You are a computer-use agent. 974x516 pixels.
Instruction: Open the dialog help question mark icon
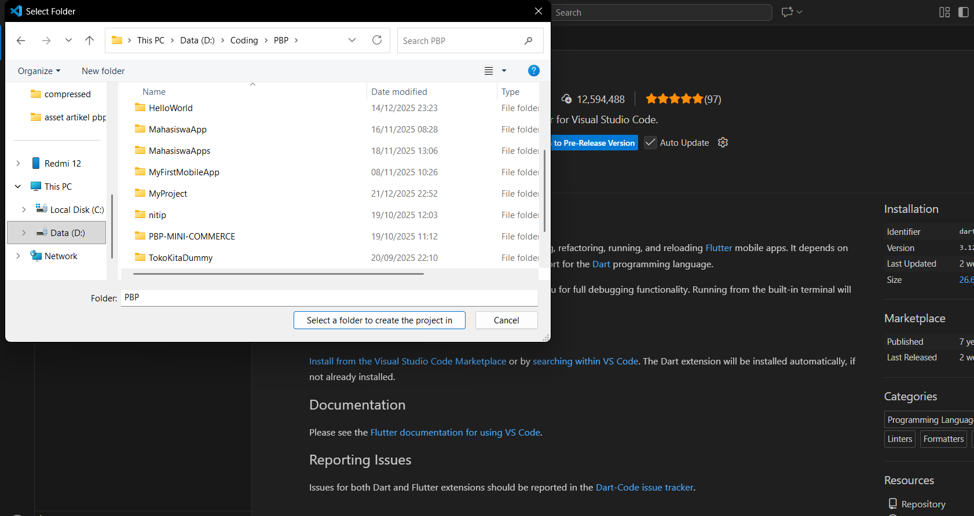(x=533, y=71)
